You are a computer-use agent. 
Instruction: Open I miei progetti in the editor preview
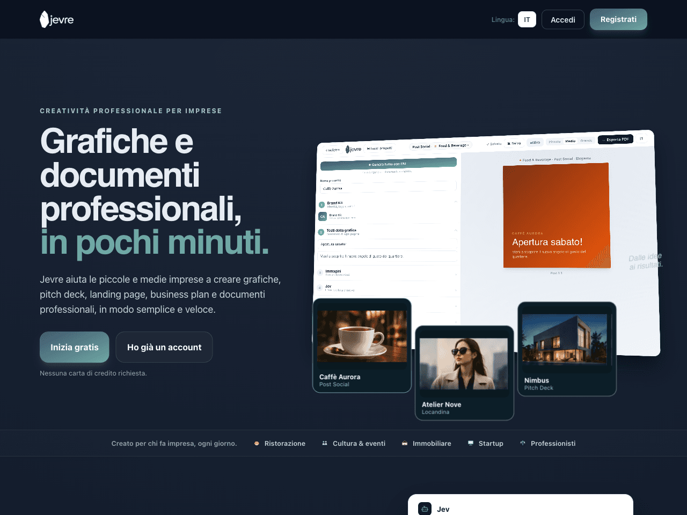379,148
